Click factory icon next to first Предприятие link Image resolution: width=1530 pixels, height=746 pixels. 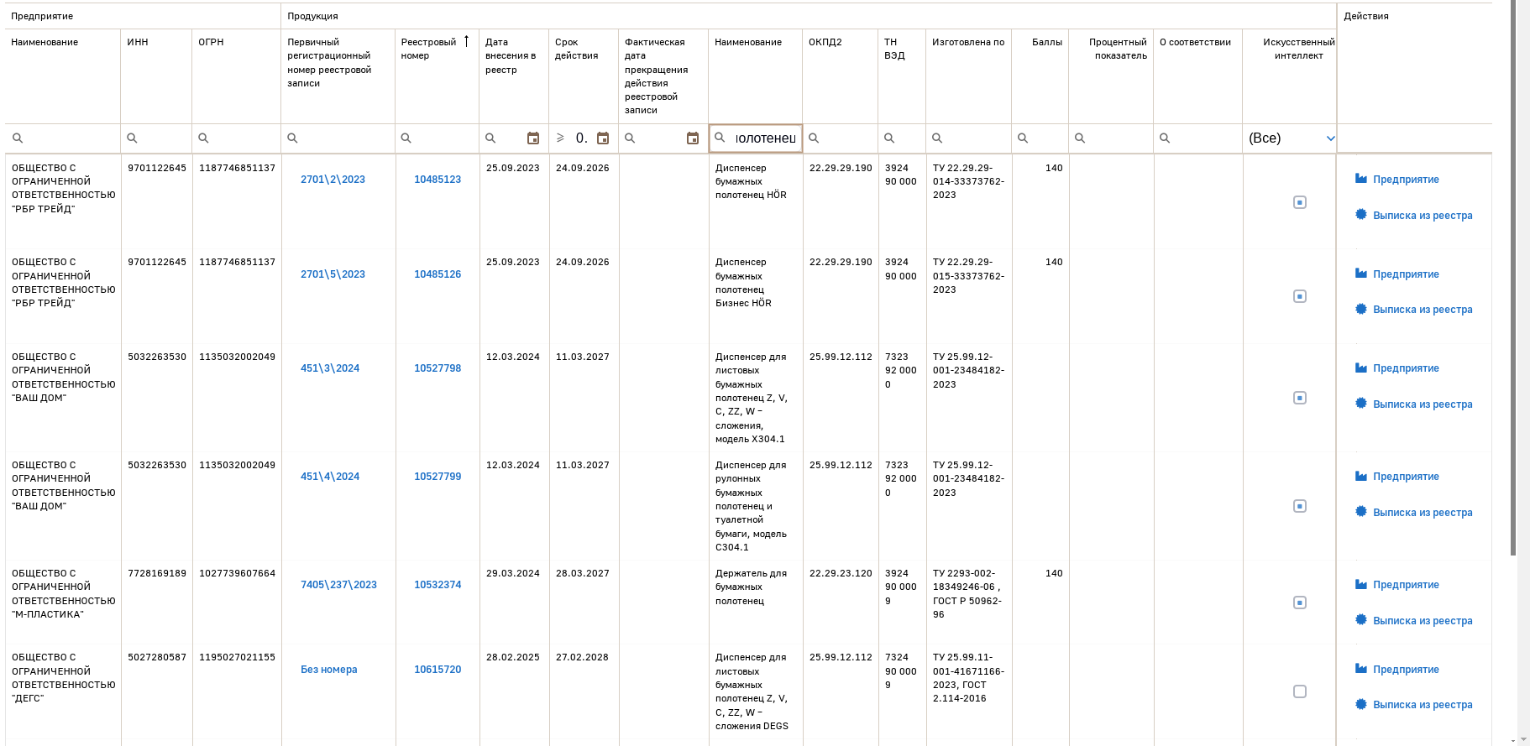(1361, 179)
